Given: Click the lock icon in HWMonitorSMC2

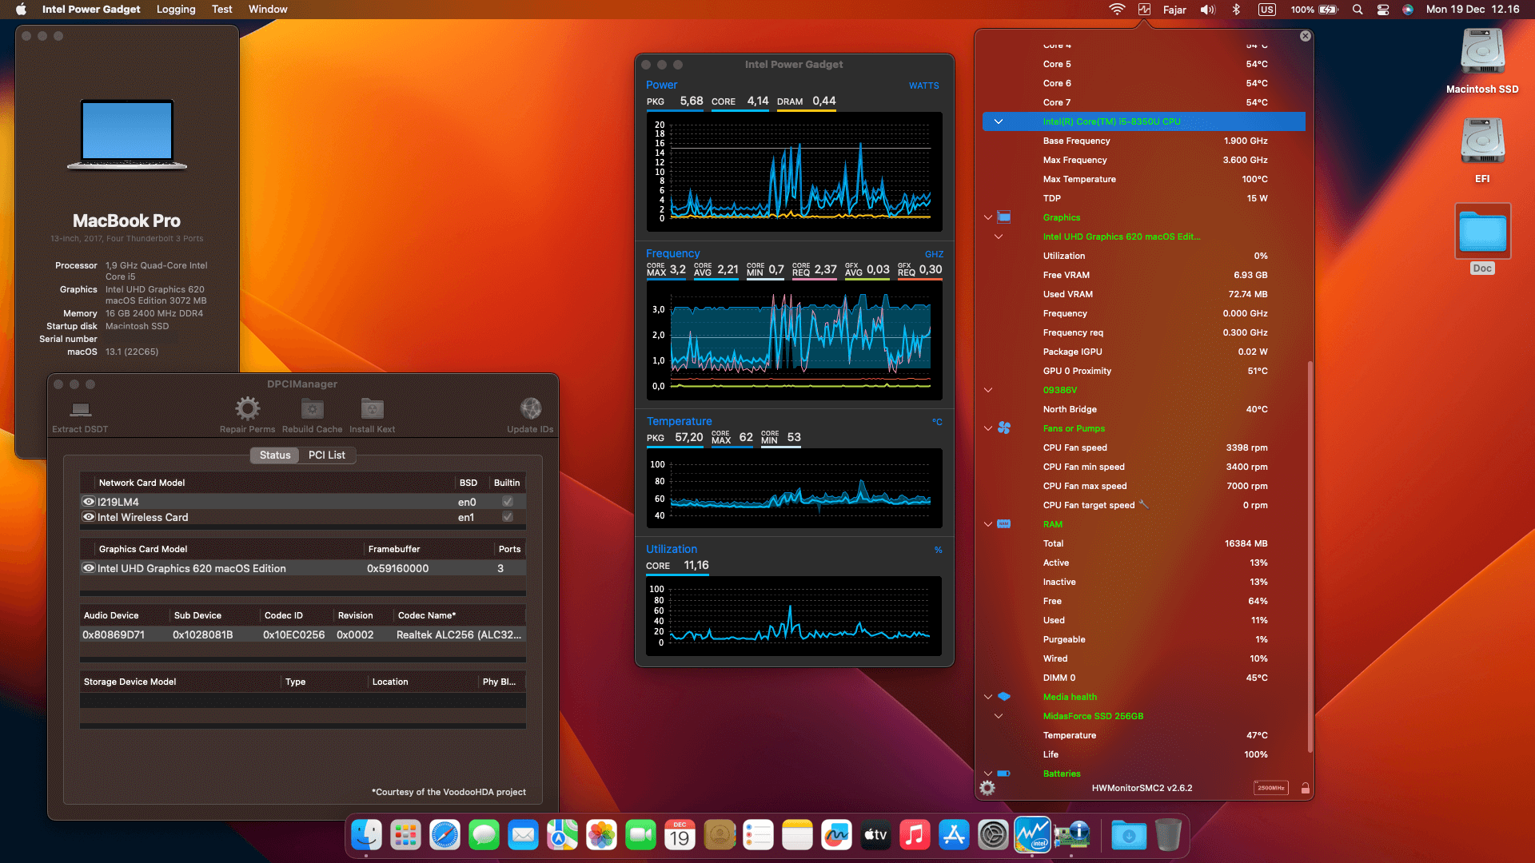Looking at the screenshot, I should click(x=1305, y=788).
